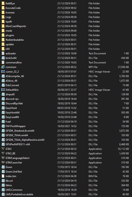Select the index.bin file icon

click(x=3, y=176)
